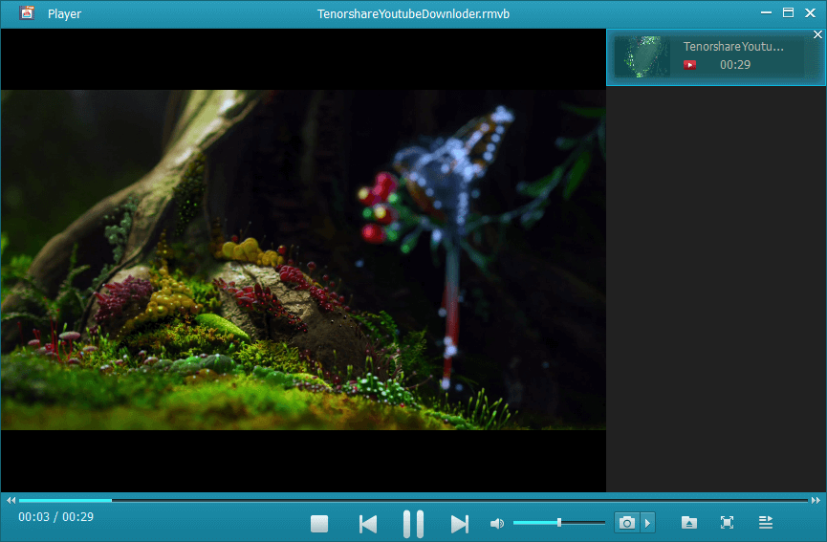The width and height of the screenshot is (827, 542).
Task: Fast forward using double-right arrows
Action: [816, 500]
